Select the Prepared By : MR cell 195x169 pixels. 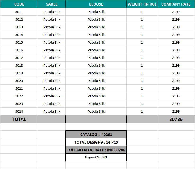[96, 158]
